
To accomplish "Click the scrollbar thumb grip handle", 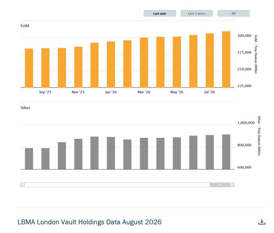I will [x=220, y=185].
